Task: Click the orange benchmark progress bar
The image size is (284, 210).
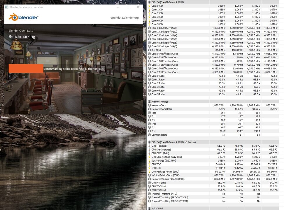Action: [x=26, y=69]
